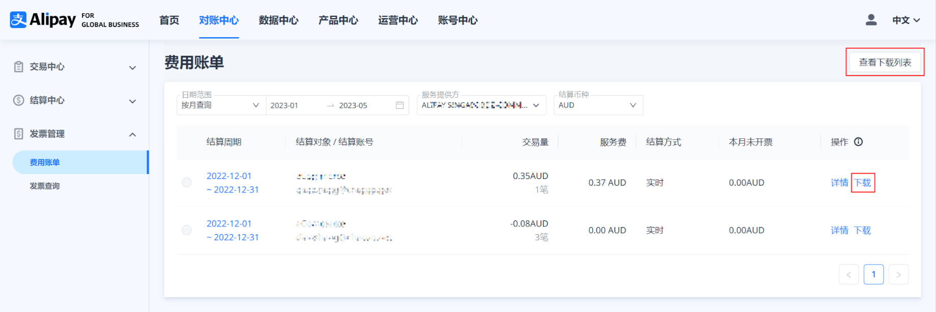Click the info icon beside 操作 column
936x312 pixels.
pos(858,142)
